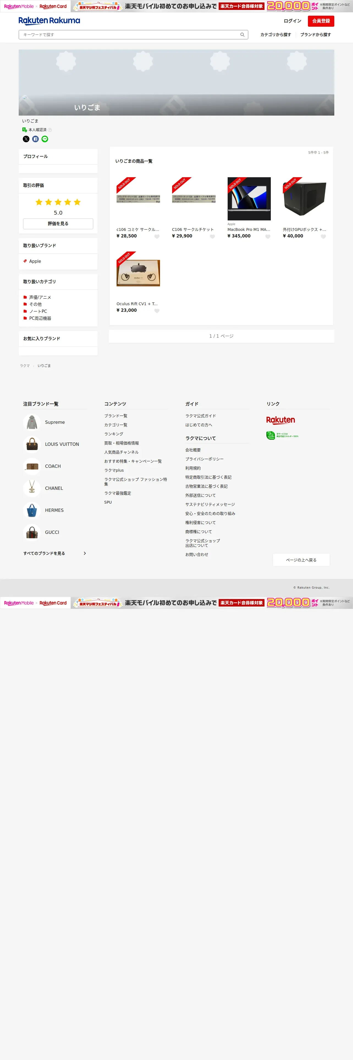Open the HERMES blue bag brand icon
Viewport: 353px width, 1060px height.
click(x=32, y=510)
